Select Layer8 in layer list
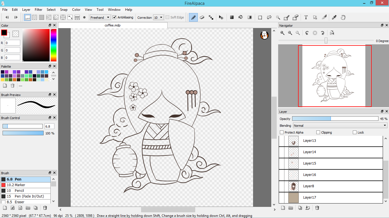389x218 pixels. [331, 186]
